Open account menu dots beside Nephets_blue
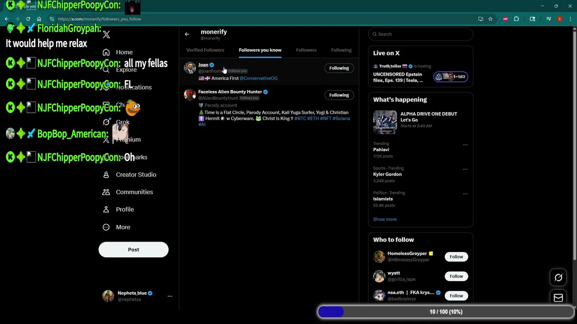 coord(170,296)
